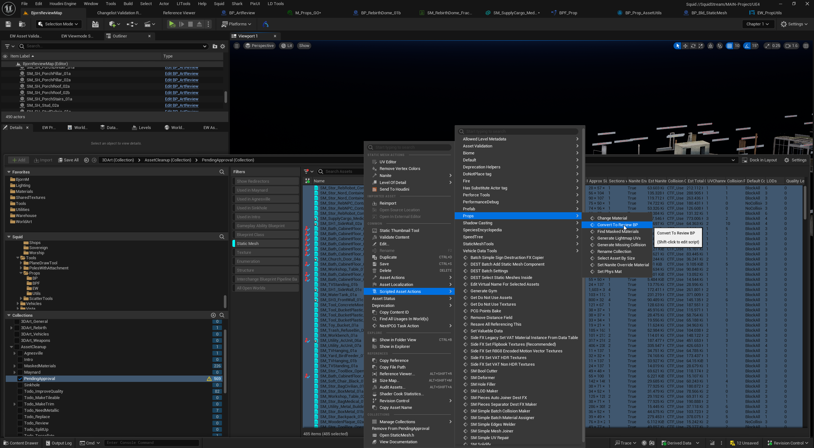Collapse the Favorites section
814x448 pixels.
(x=9, y=172)
